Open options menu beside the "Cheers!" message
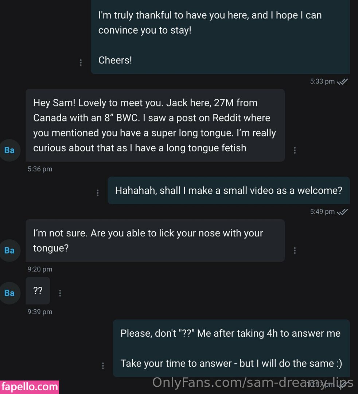358x394 pixels. [81, 63]
